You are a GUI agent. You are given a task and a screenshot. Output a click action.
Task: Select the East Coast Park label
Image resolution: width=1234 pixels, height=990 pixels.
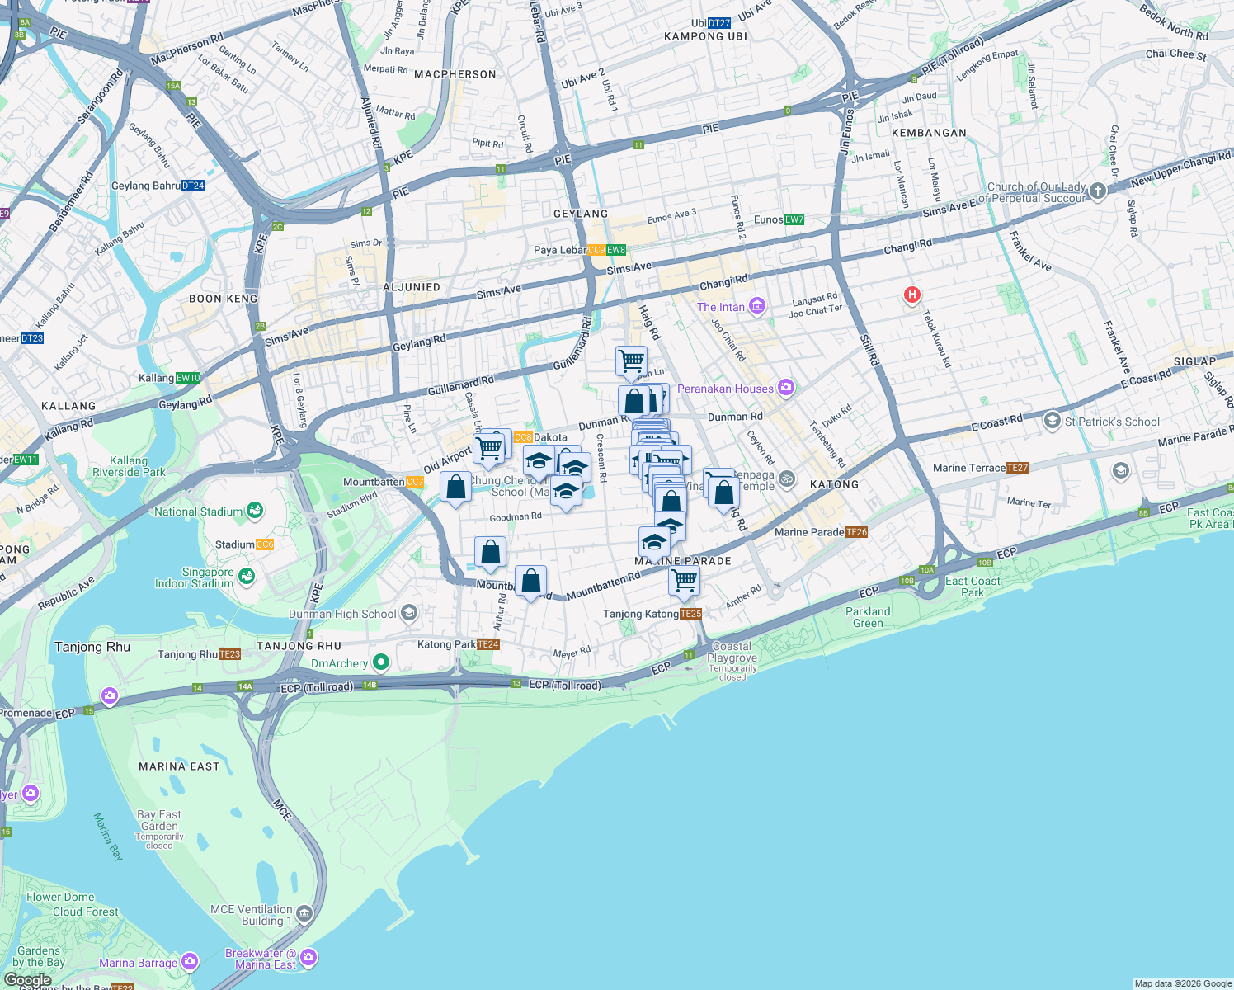coord(973,587)
